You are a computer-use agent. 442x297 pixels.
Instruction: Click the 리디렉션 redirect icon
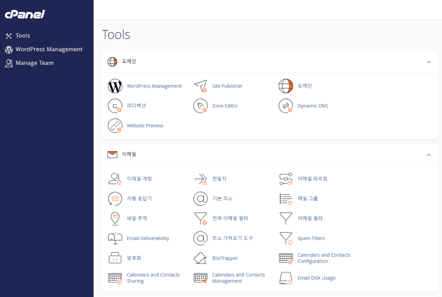(x=115, y=106)
